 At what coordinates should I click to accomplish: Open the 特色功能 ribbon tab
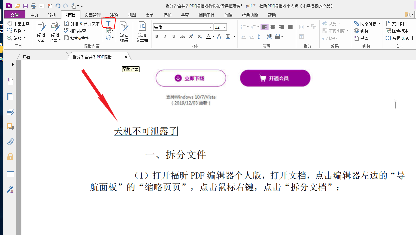tap(250, 15)
